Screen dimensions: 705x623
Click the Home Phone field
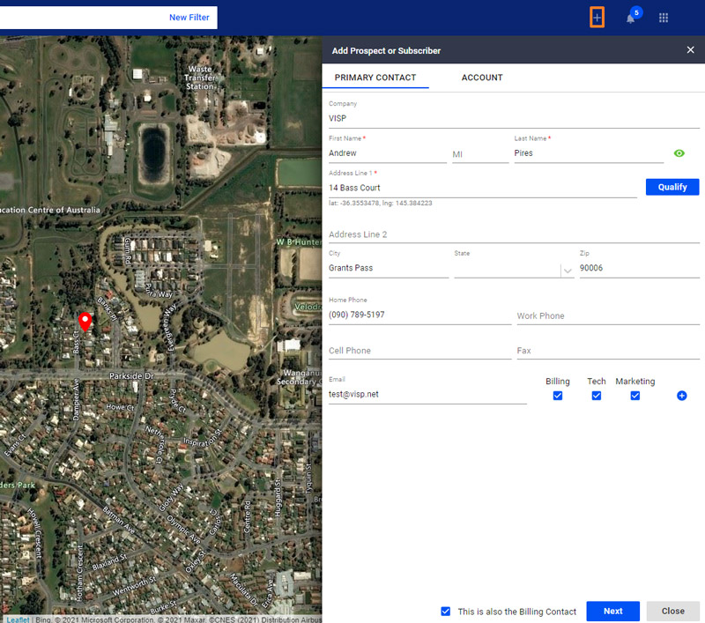click(x=419, y=315)
